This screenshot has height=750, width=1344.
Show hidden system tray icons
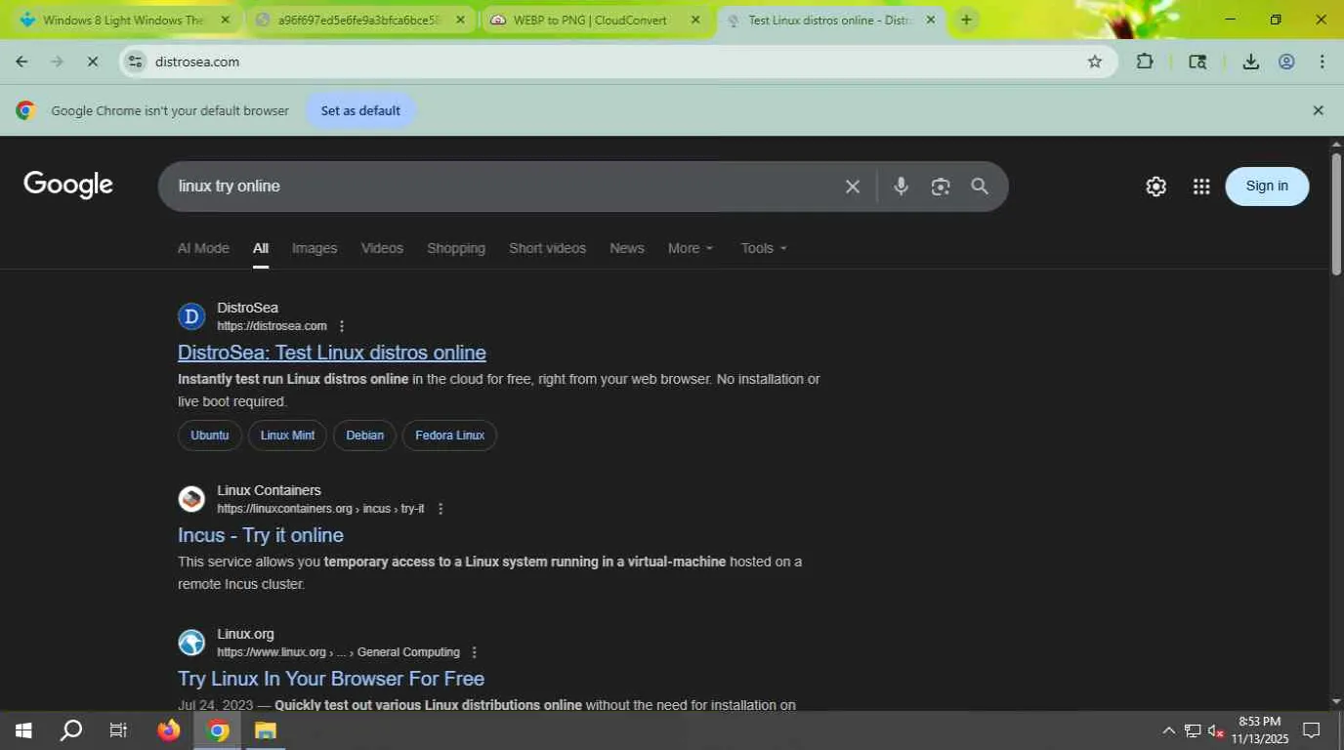tap(1168, 730)
